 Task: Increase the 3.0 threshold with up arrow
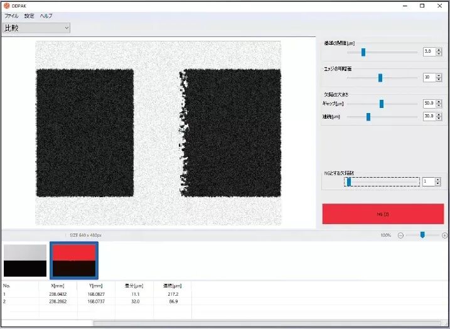(x=439, y=50)
